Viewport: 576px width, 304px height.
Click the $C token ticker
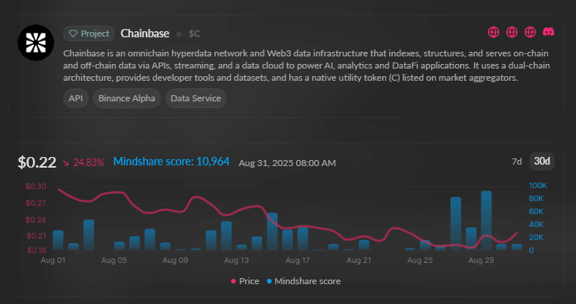pos(195,34)
